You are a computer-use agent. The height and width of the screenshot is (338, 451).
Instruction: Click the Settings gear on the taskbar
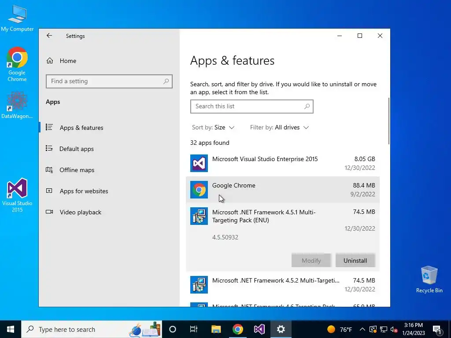tap(281, 329)
